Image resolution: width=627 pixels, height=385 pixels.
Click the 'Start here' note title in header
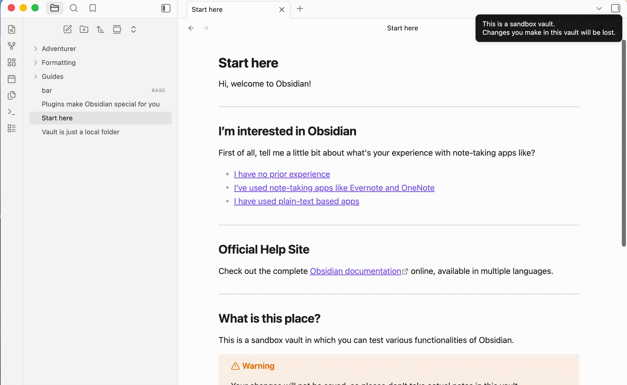[x=402, y=28]
